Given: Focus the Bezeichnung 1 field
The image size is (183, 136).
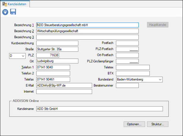Looking at the screenshot, I should coord(88,25).
